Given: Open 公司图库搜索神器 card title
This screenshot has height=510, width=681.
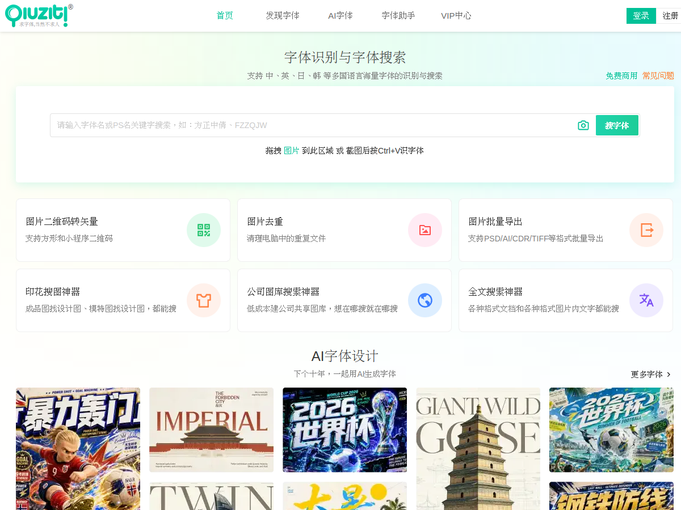Looking at the screenshot, I should 283,292.
